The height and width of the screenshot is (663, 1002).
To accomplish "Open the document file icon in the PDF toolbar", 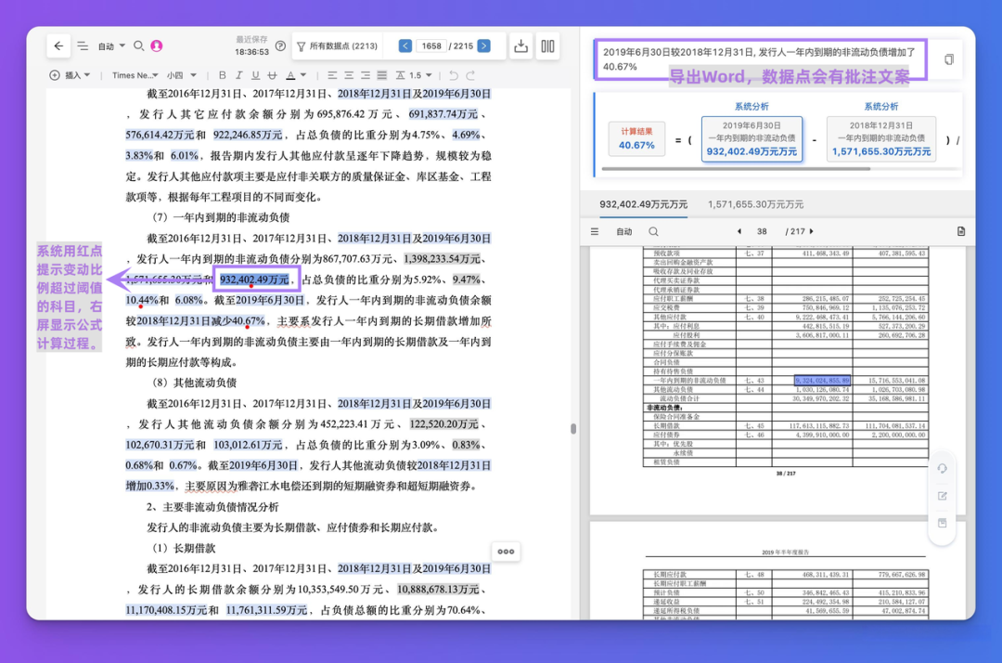I will 961,231.
